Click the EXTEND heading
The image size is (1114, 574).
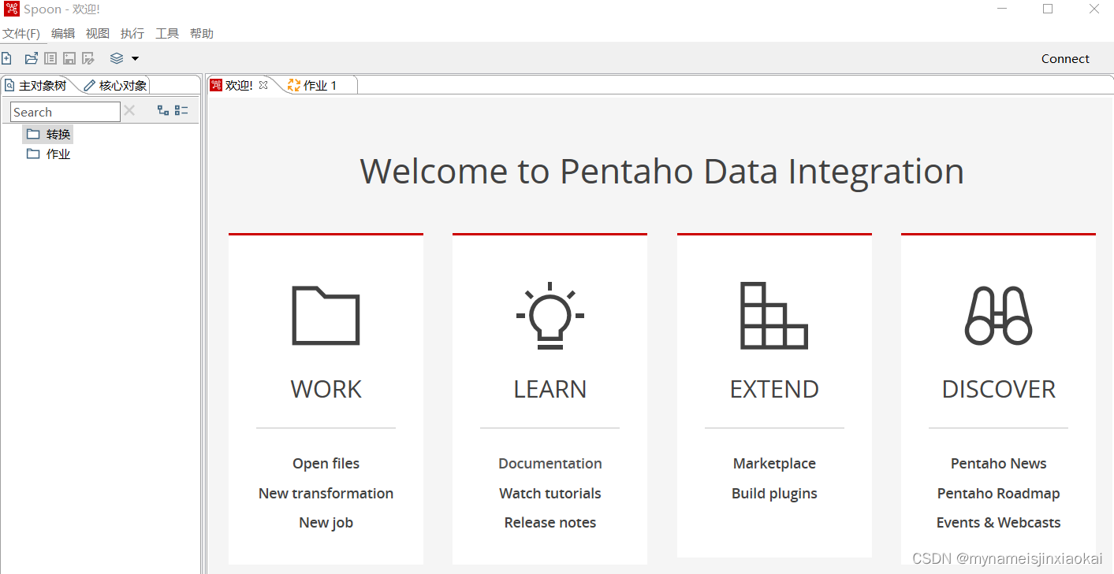(774, 389)
